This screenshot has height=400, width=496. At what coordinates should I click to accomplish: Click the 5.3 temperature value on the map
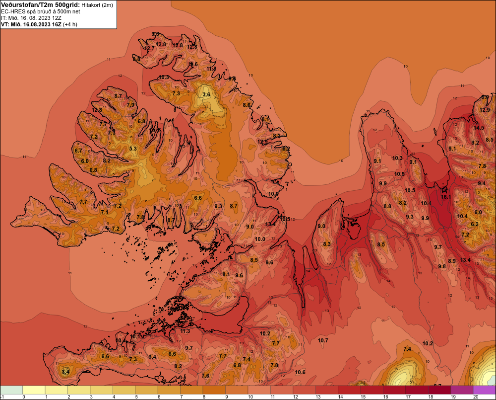point(133,149)
